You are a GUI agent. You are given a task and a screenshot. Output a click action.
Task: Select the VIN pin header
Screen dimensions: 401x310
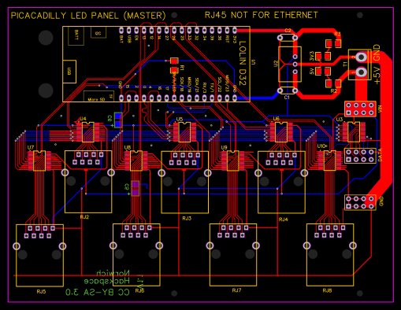(x=360, y=109)
